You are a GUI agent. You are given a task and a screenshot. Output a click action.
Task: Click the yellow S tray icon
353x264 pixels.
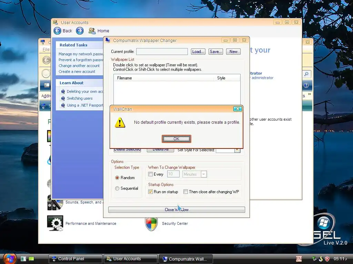click(321, 259)
